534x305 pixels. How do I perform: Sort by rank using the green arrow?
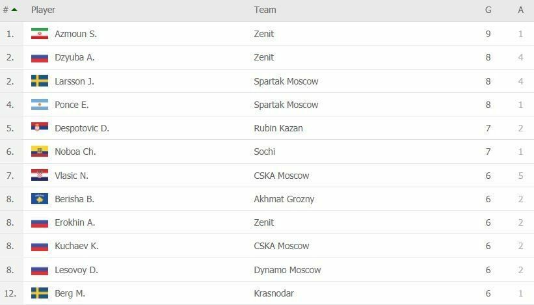[x=14, y=10]
